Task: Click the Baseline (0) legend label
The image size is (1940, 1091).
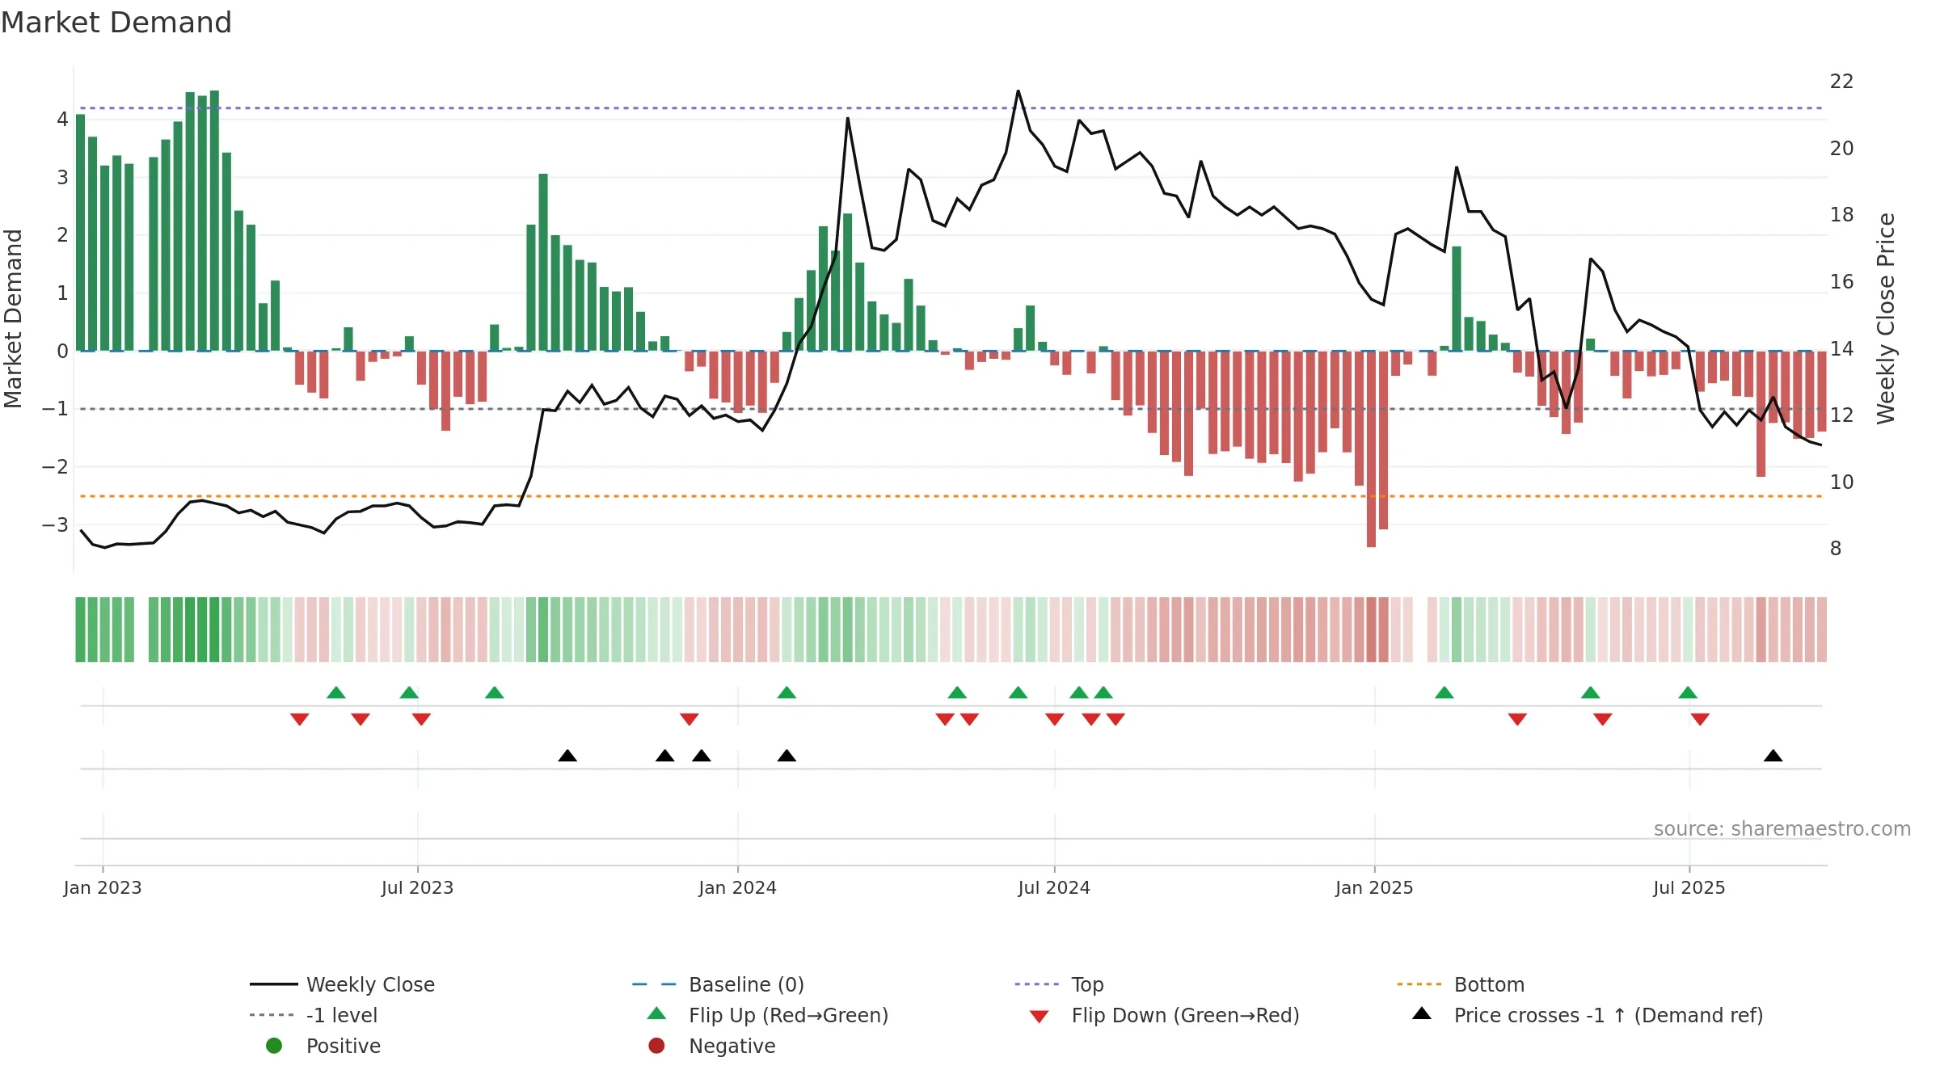Action: [x=746, y=984]
